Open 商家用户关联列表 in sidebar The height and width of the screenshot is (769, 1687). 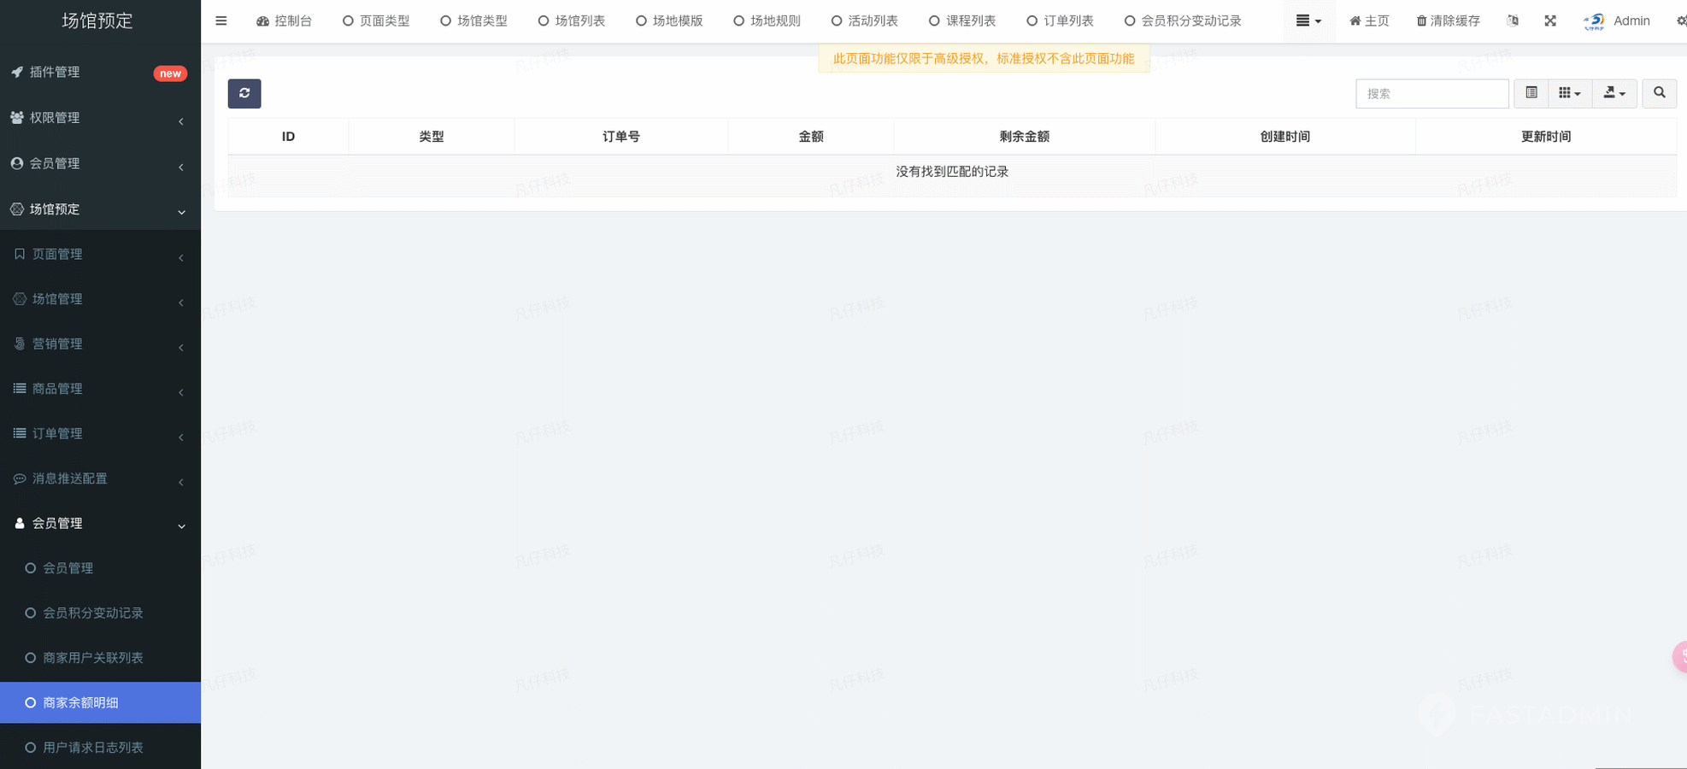coord(93,658)
